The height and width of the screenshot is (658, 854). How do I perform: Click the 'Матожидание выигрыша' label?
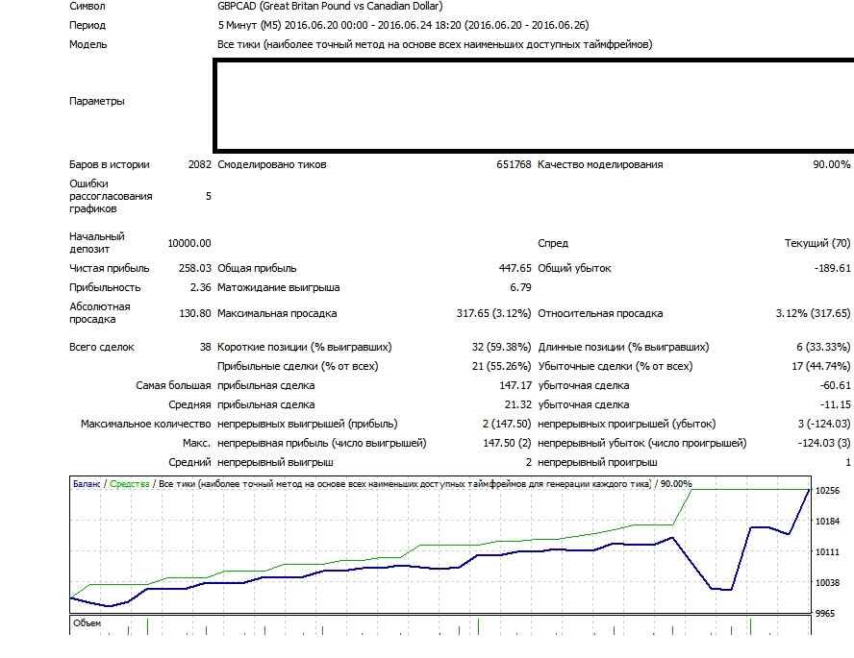278,287
